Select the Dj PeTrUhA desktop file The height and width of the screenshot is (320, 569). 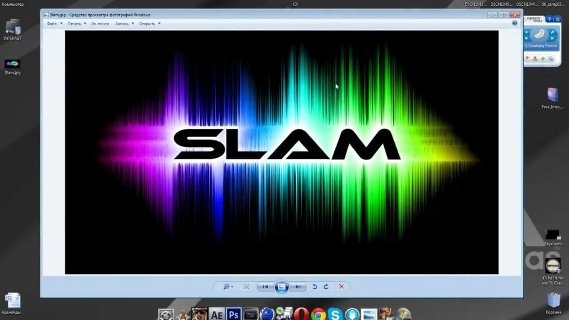(x=553, y=272)
